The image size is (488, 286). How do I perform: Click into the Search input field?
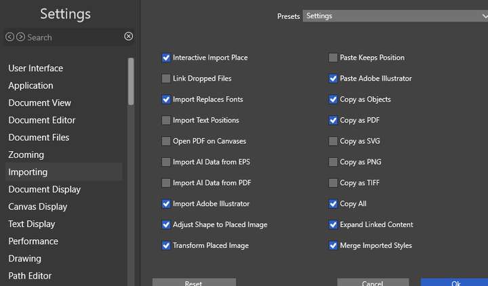(71, 37)
